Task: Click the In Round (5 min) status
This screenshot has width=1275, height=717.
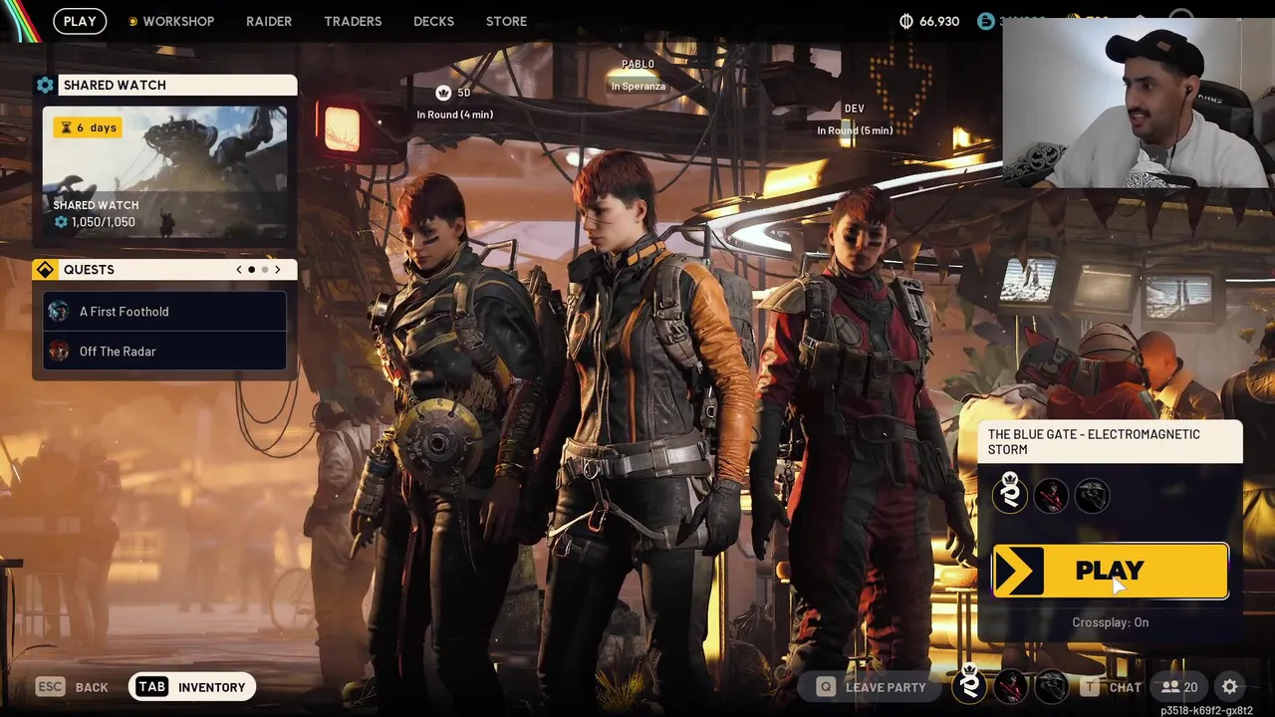Action: (855, 130)
